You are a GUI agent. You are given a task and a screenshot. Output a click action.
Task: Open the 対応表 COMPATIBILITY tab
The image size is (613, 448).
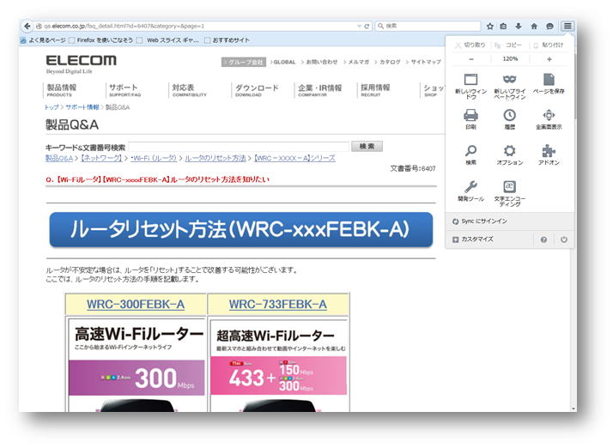pyautogui.click(x=189, y=89)
